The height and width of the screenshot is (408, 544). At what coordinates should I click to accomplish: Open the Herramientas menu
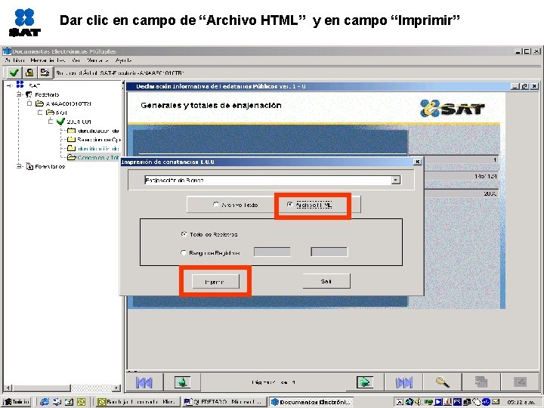(48, 60)
